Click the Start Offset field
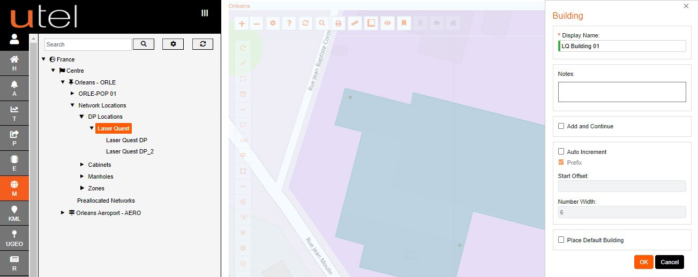This screenshot has width=698, height=277. click(622, 186)
